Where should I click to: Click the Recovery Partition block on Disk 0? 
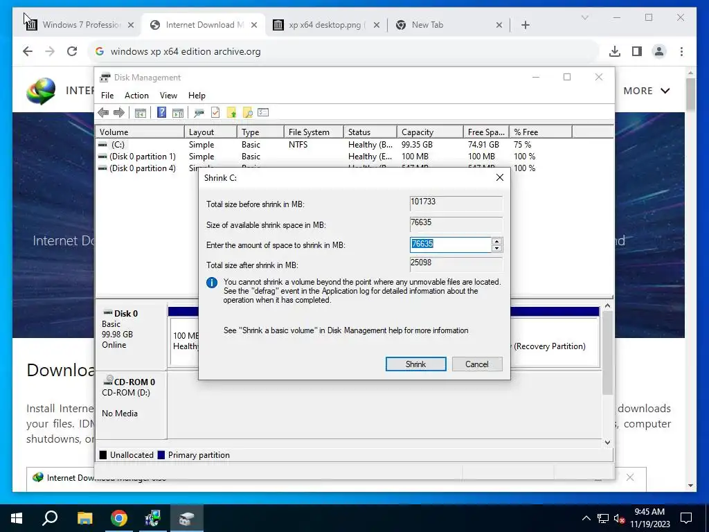coord(555,342)
